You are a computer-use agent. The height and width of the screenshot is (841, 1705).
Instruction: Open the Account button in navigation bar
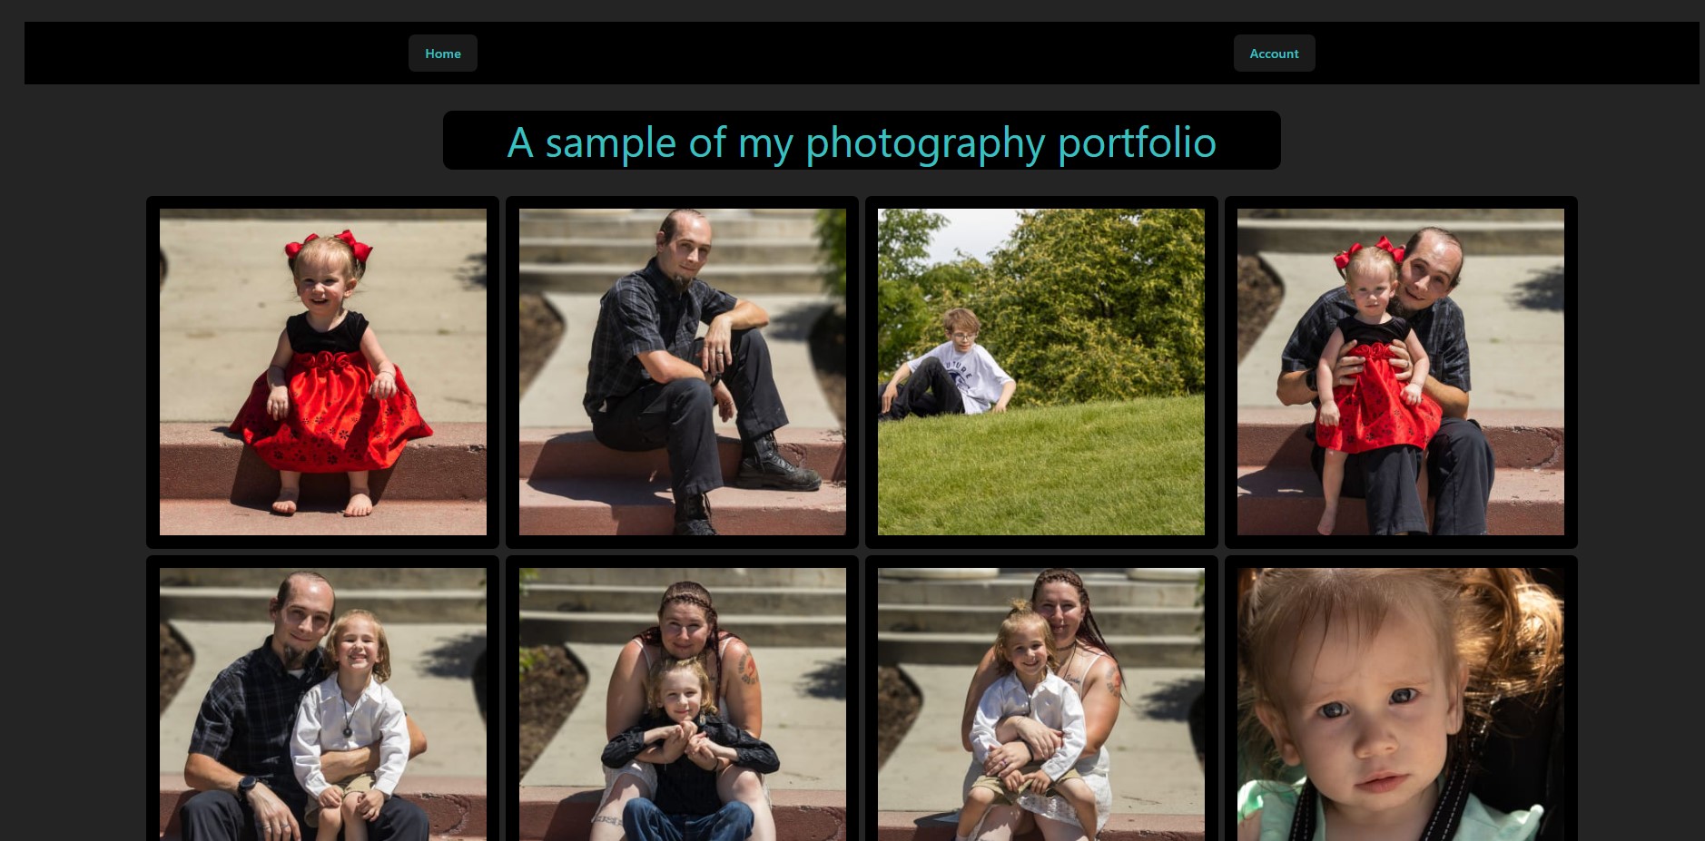tap(1274, 54)
